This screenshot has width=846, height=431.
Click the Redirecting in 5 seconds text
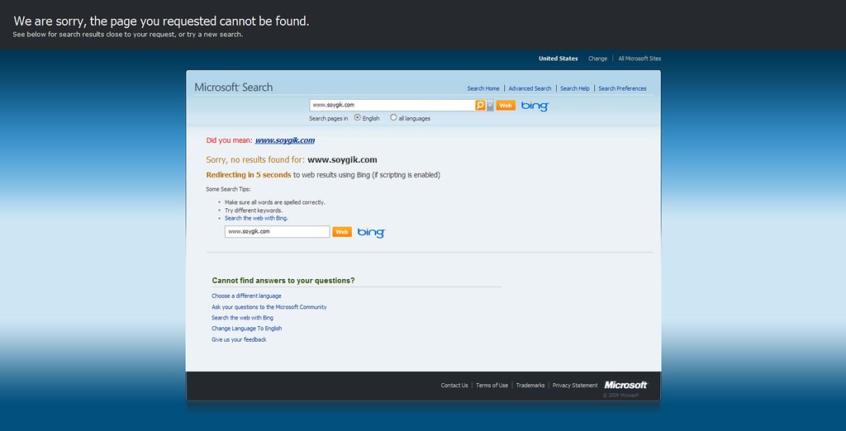click(248, 175)
